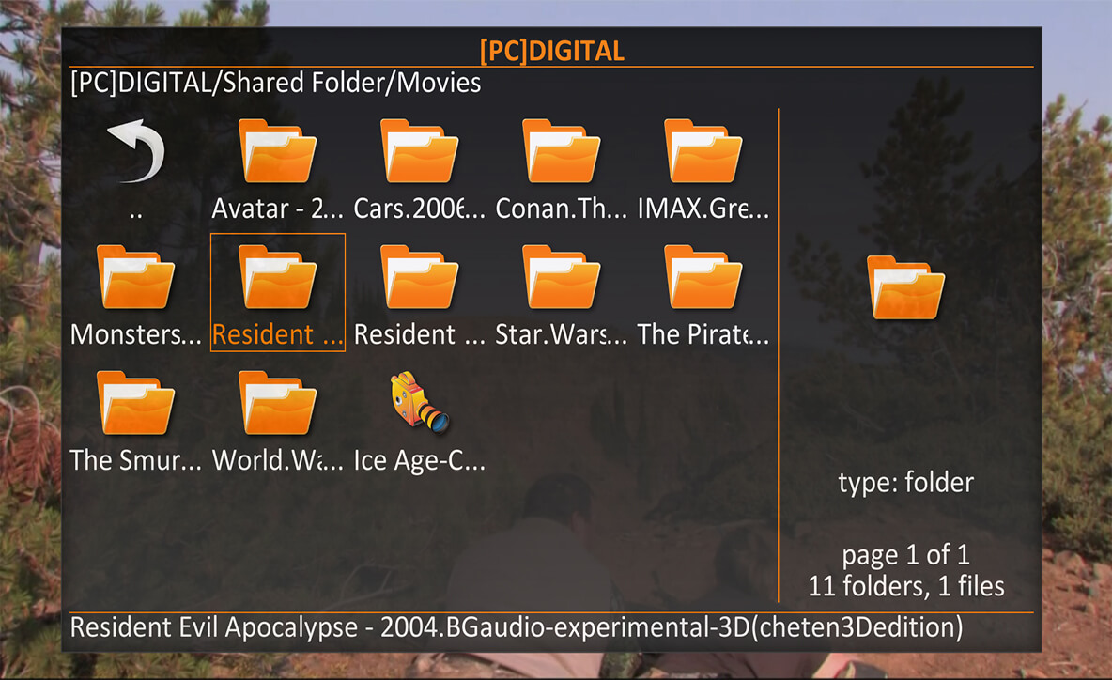Open the IMAX.Gre... folder icon
This screenshot has width=1112, height=680.
point(703,151)
